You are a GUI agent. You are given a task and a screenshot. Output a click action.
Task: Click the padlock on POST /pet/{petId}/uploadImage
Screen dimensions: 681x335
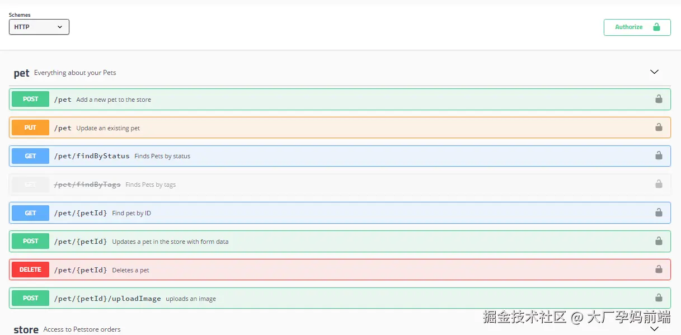pos(659,298)
